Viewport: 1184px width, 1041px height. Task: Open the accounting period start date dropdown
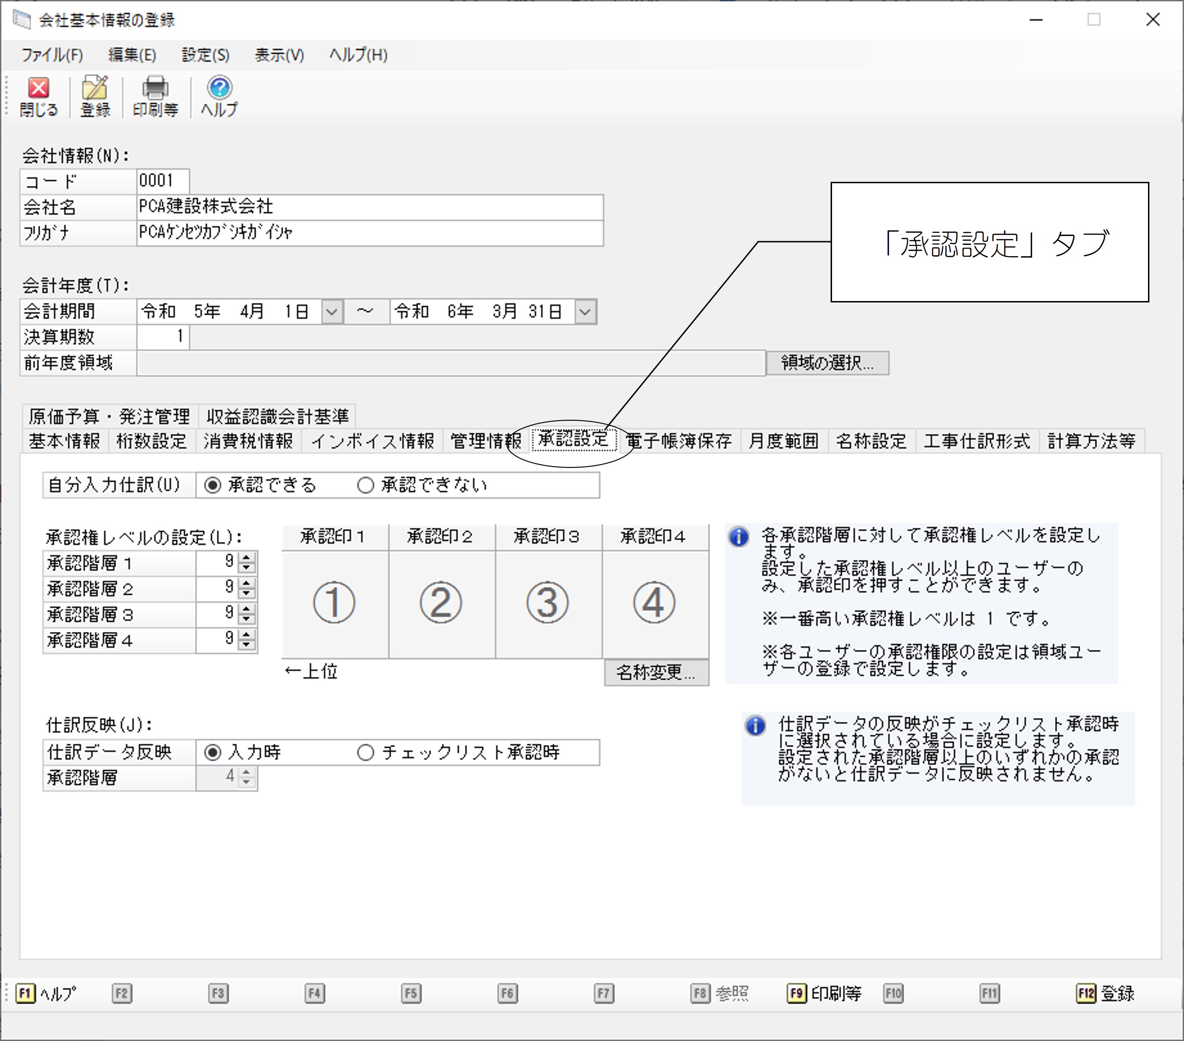point(332,312)
